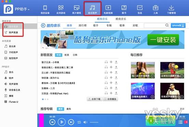This screenshot has width=189, height=127.
Task: Focus the music search field
Action: [154, 25]
